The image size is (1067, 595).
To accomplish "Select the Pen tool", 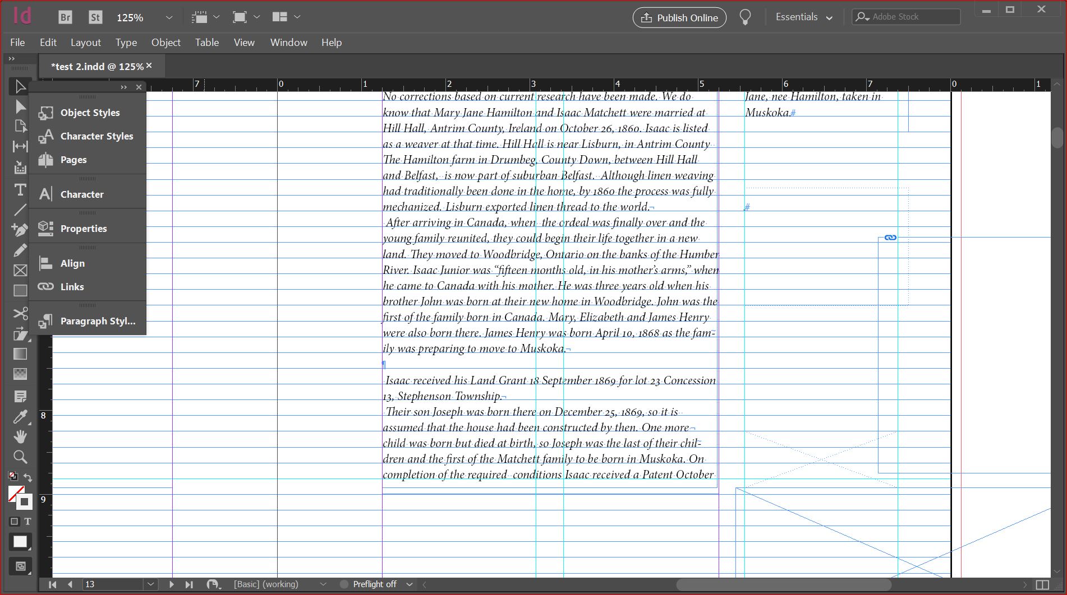I will [x=20, y=230].
